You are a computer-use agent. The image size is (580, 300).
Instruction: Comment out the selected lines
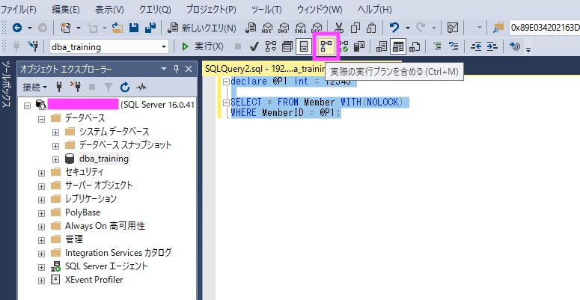[x=437, y=46]
